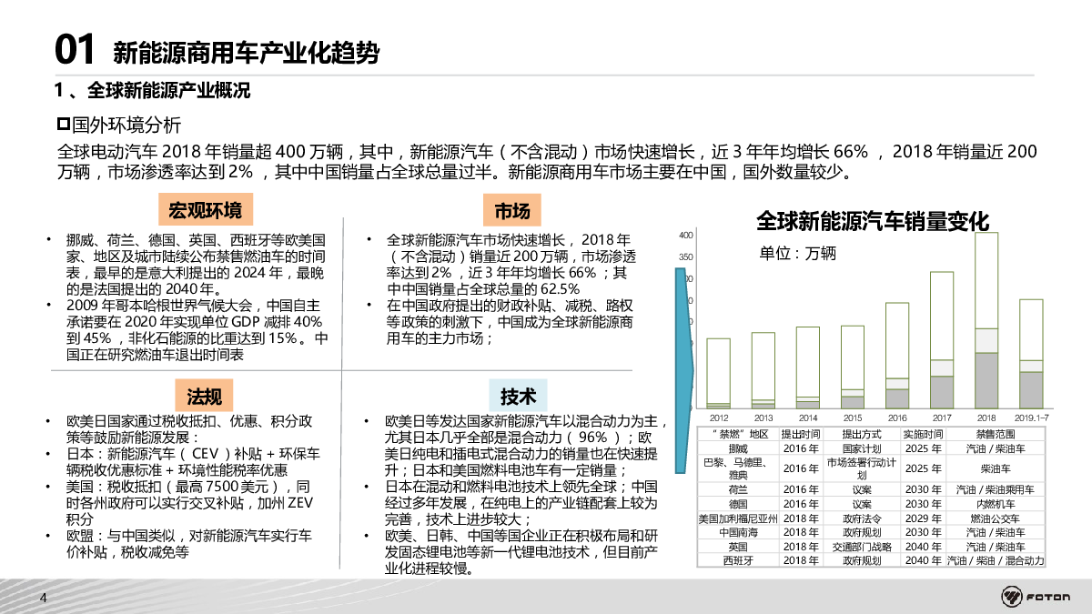1092x614 pixels.
Task: Select the "西班牙" table cell
Action: (738, 561)
